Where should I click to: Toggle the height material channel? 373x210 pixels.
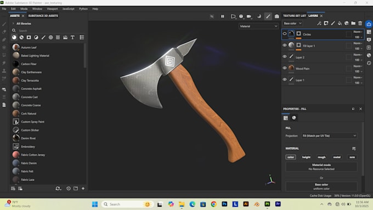pyautogui.click(x=306, y=157)
